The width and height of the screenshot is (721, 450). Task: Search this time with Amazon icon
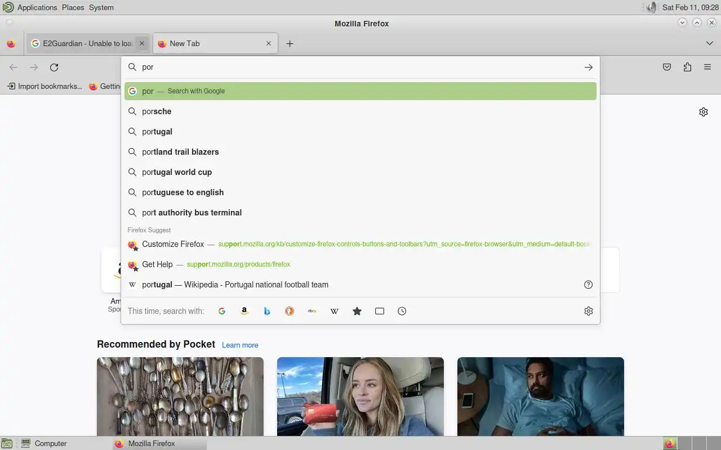pyautogui.click(x=244, y=311)
